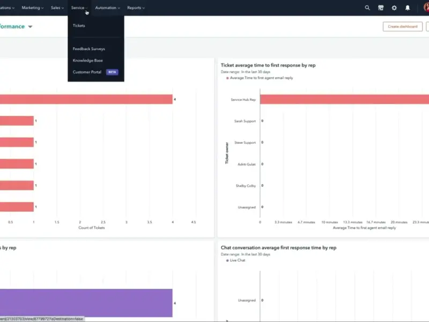Open the marketplace icon in top bar
Screen dimensions: 429x322
tap(381, 8)
